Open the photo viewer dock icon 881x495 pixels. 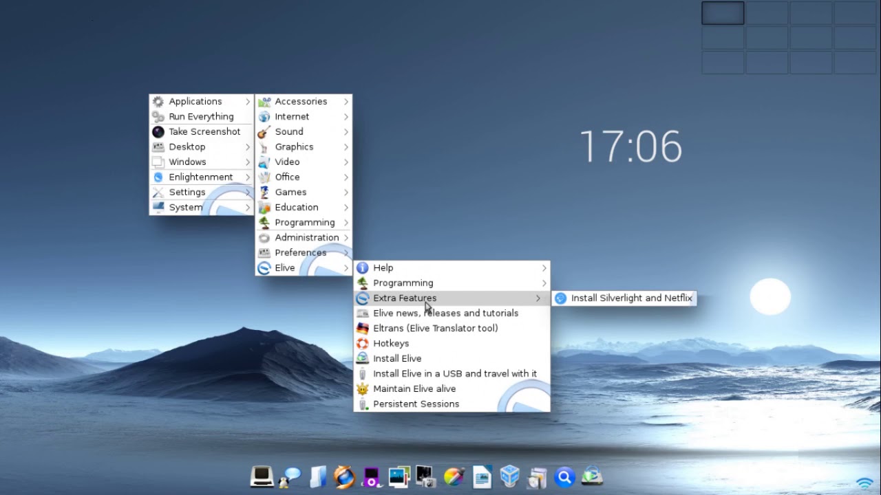pyautogui.click(x=399, y=476)
